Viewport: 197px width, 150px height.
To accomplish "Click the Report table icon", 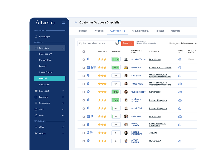I will click(36, 133).
